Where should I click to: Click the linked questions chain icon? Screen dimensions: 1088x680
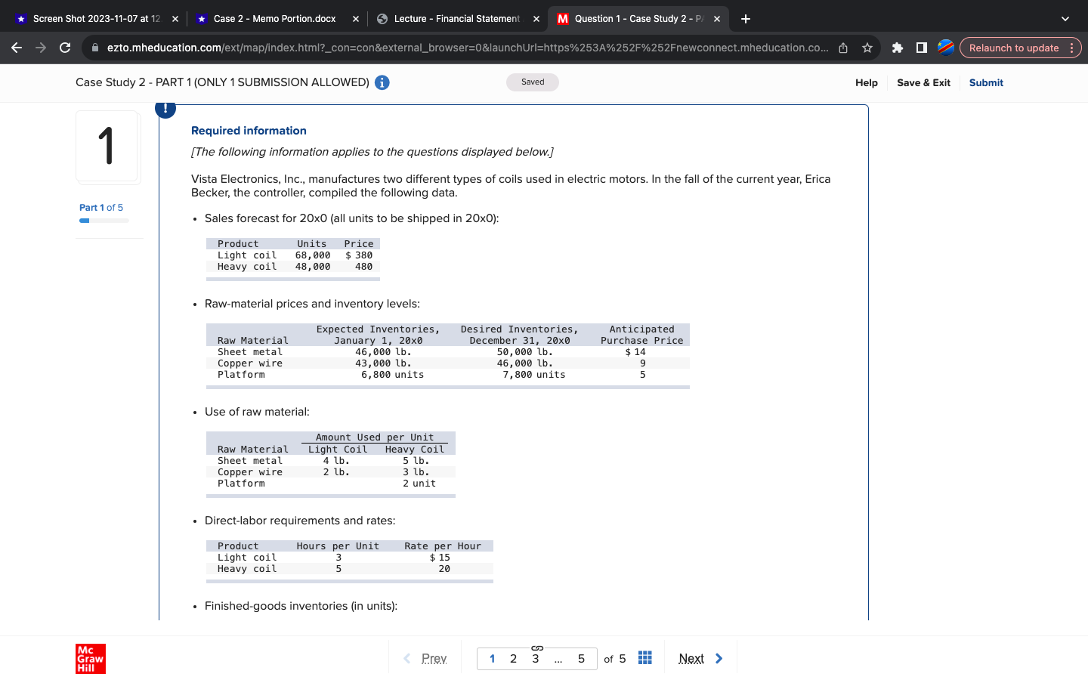coord(537,648)
